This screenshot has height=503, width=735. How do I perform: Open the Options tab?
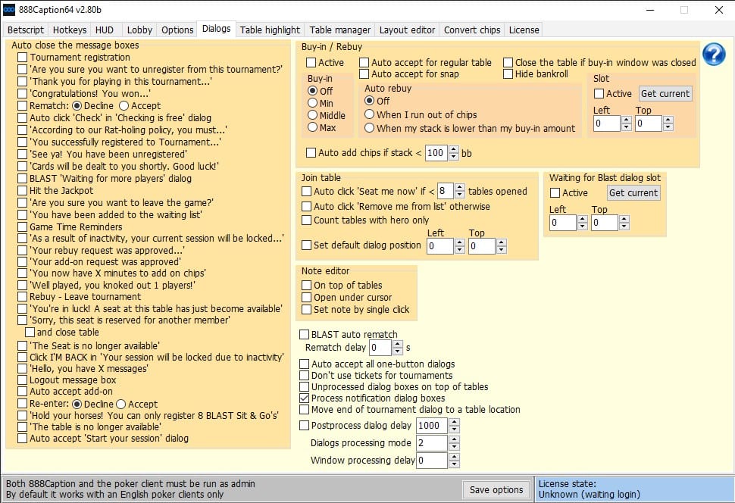(177, 30)
